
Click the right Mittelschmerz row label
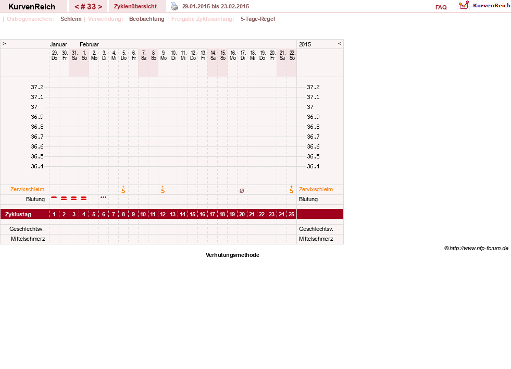coord(316,239)
